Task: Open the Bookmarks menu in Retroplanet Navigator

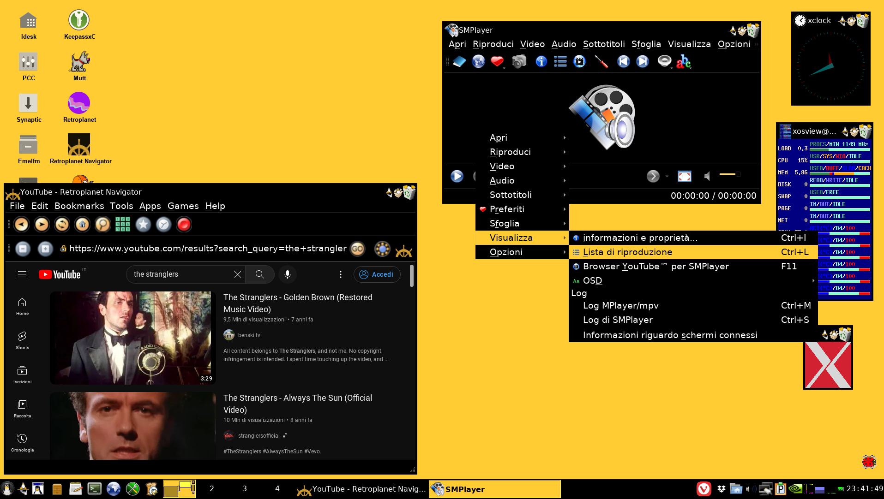Action: tap(79, 206)
